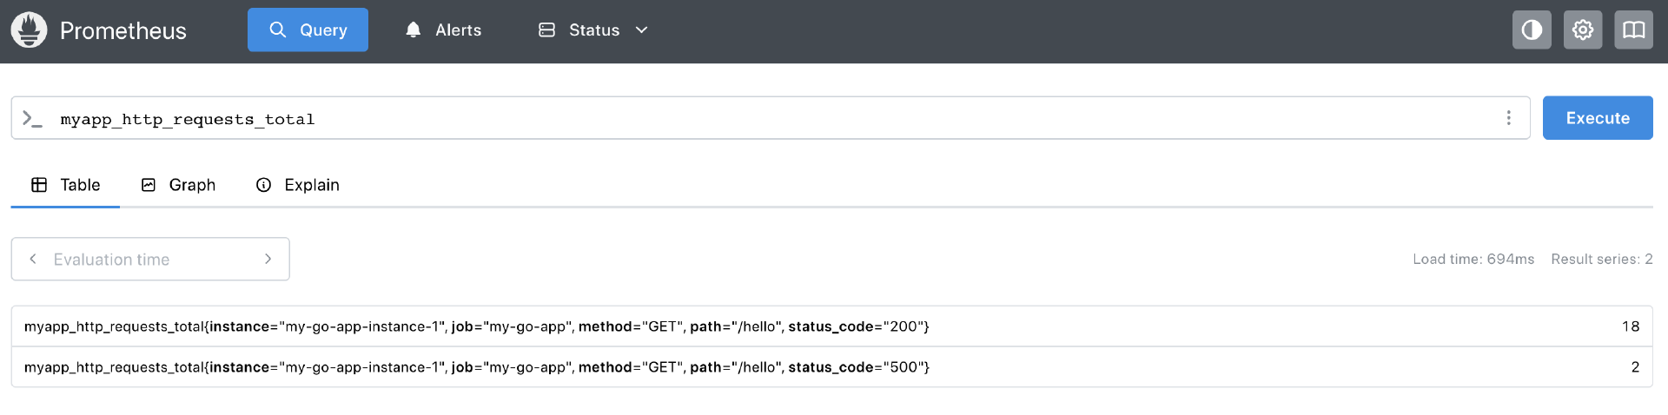1668x415 pixels.
Task: Open the Status menu
Action: 593,30
